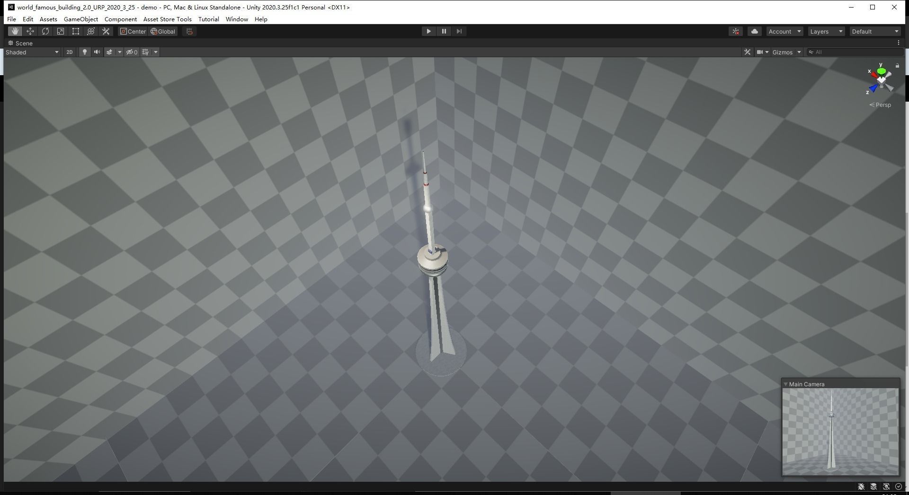Click the cache server status icon
The width and height of the screenshot is (909, 495).
873,486
